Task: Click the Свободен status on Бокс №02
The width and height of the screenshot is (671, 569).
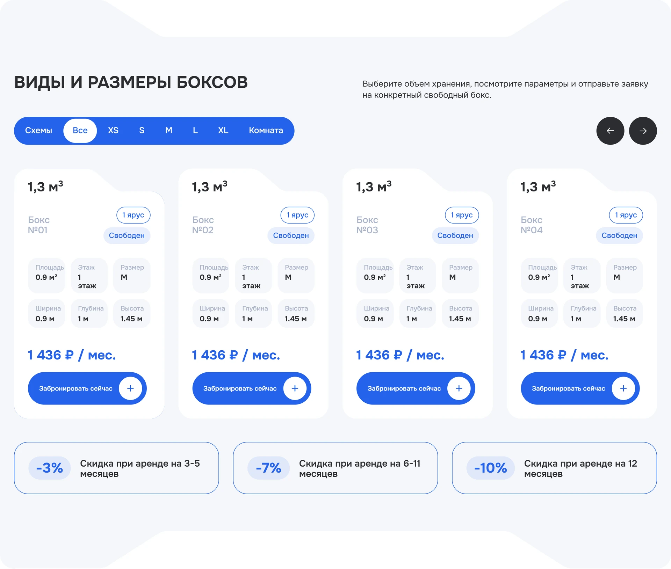Action: pos(291,235)
